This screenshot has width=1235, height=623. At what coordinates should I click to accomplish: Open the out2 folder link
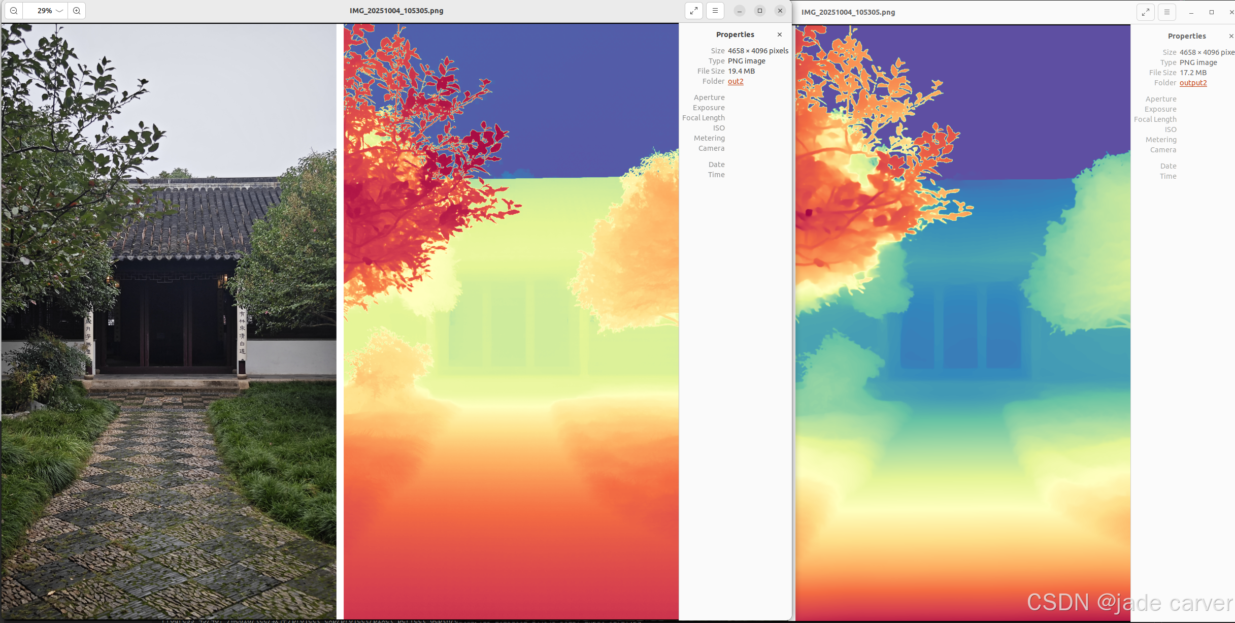point(736,81)
